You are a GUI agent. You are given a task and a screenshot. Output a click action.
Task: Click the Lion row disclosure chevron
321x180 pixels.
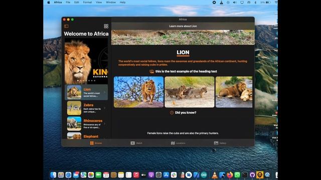(105, 92)
